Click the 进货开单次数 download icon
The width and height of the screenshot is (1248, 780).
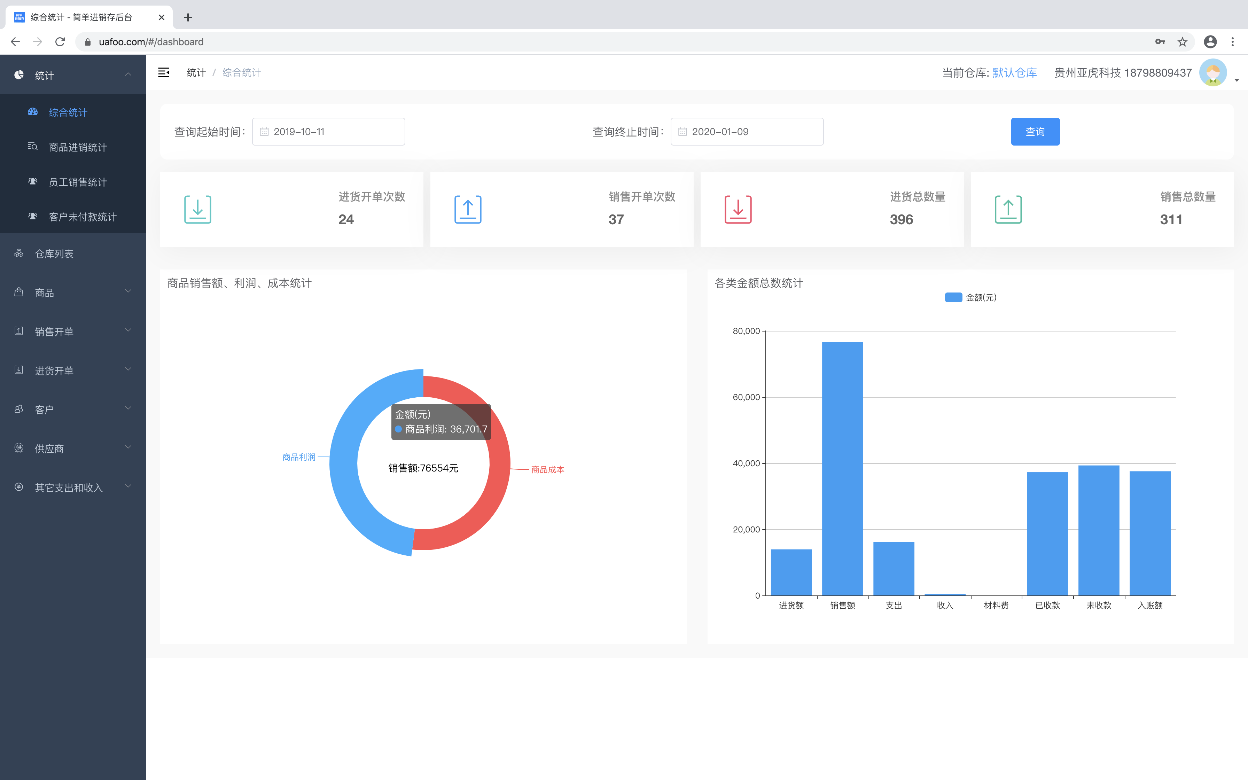click(x=198, y=209)
